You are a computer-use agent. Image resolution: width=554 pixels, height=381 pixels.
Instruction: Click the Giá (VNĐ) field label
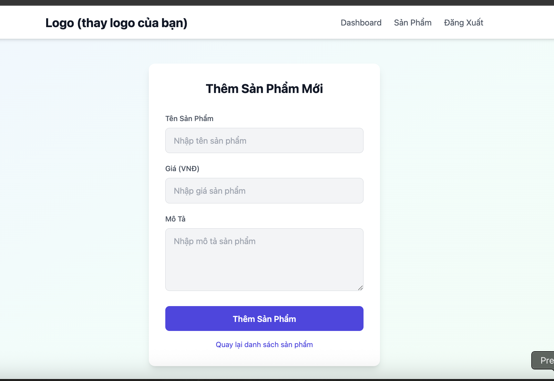click(182, 169)
